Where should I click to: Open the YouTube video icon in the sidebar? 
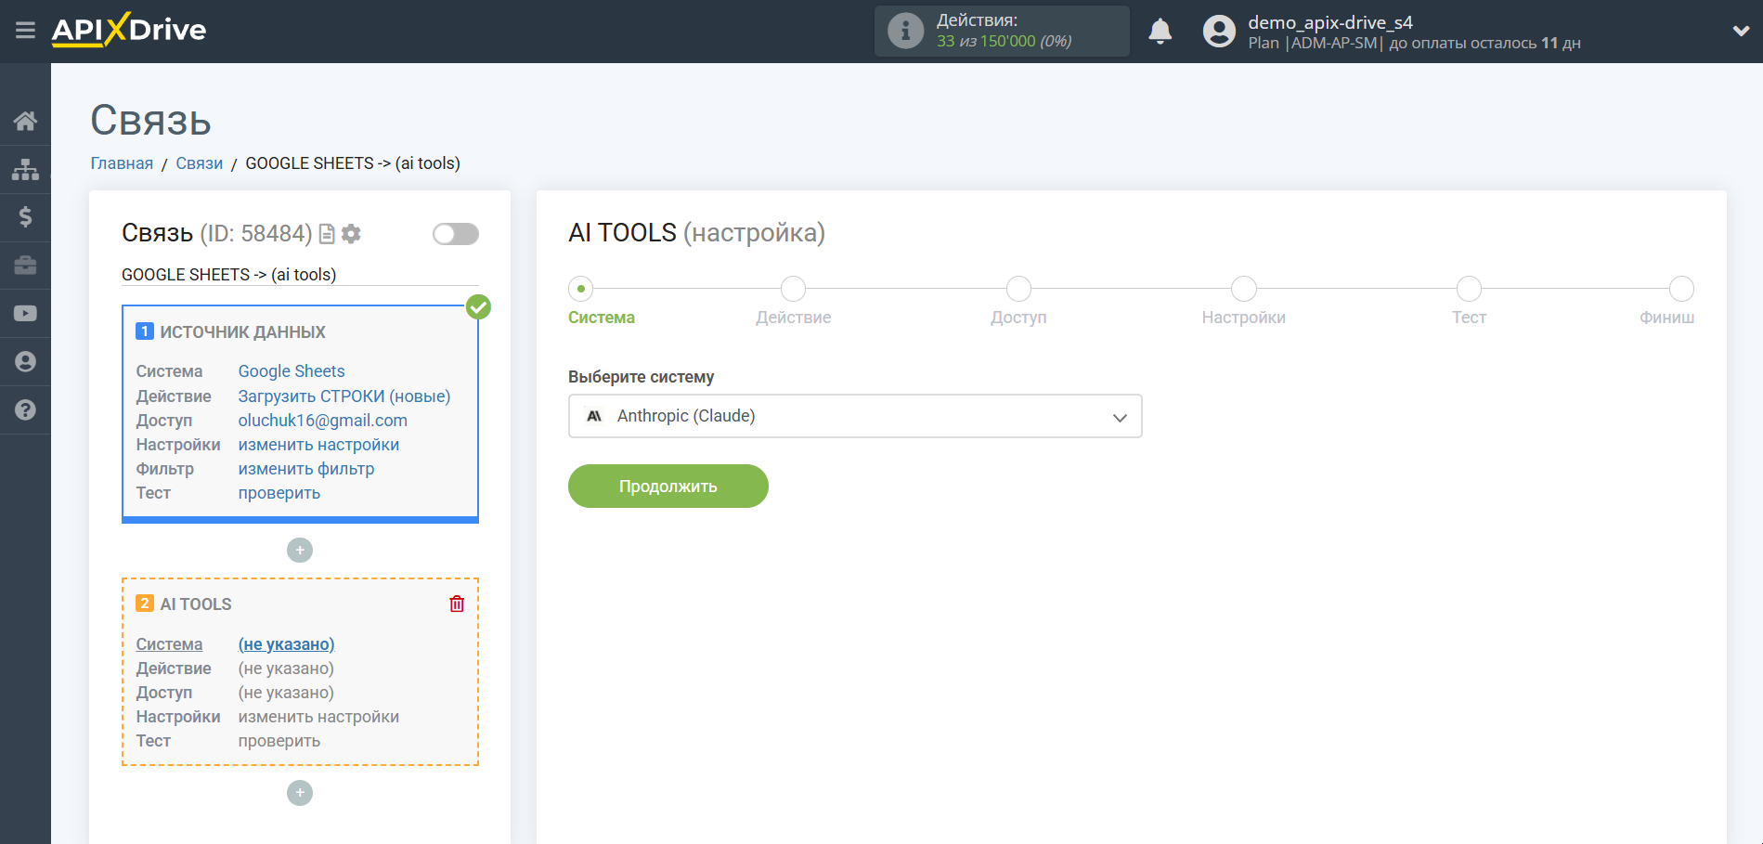pyautogui.click(x=25, y=314)
